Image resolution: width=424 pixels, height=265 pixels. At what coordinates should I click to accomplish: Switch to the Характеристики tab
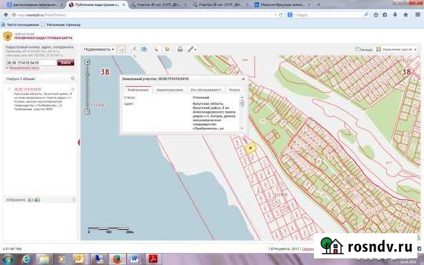pos(169,88)
